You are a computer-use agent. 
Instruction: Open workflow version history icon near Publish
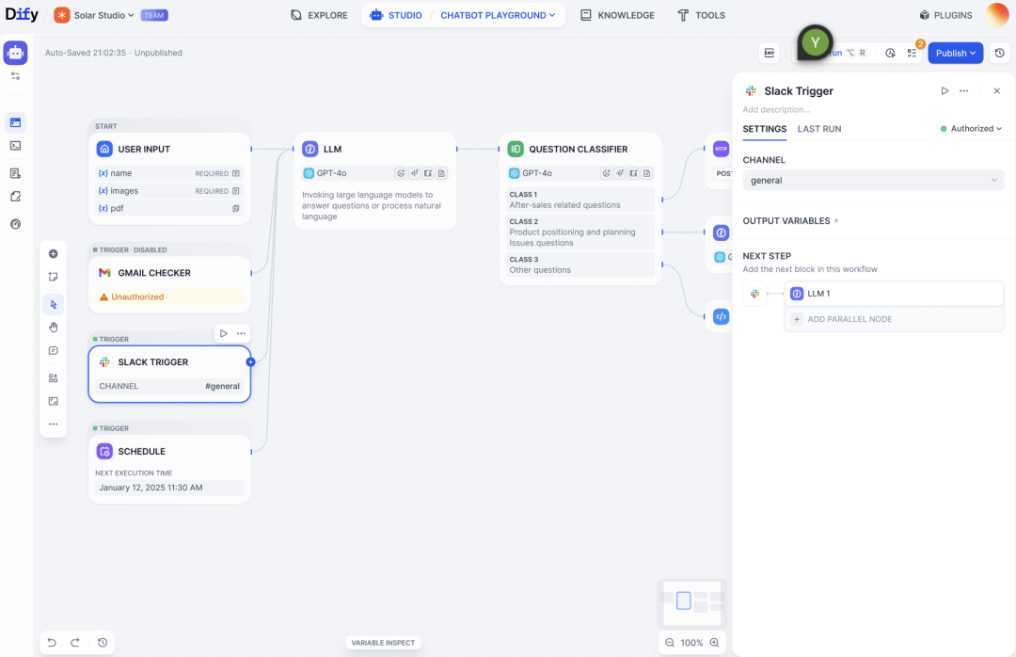pyautogui.click(x=1000, y=53)
